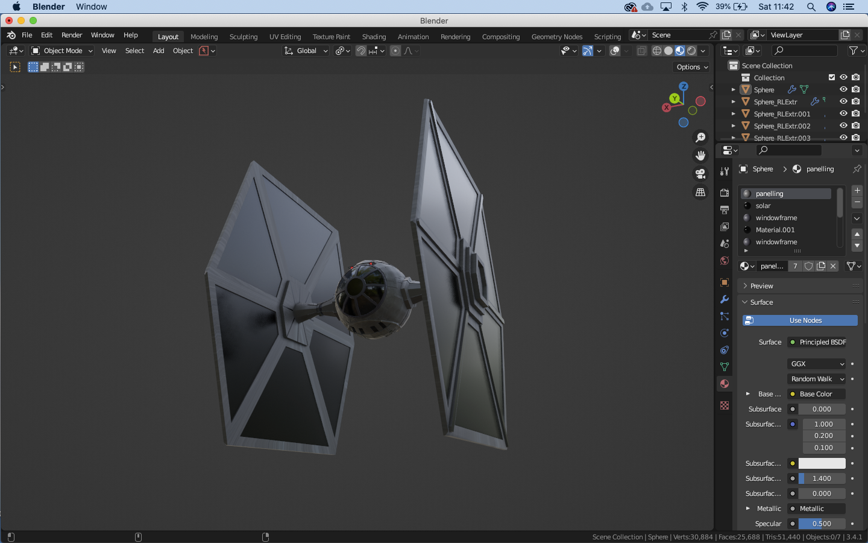Open the Object Data properties tab
The height and width of the screenshot is (543, 868).
click(x=725, y=367)
